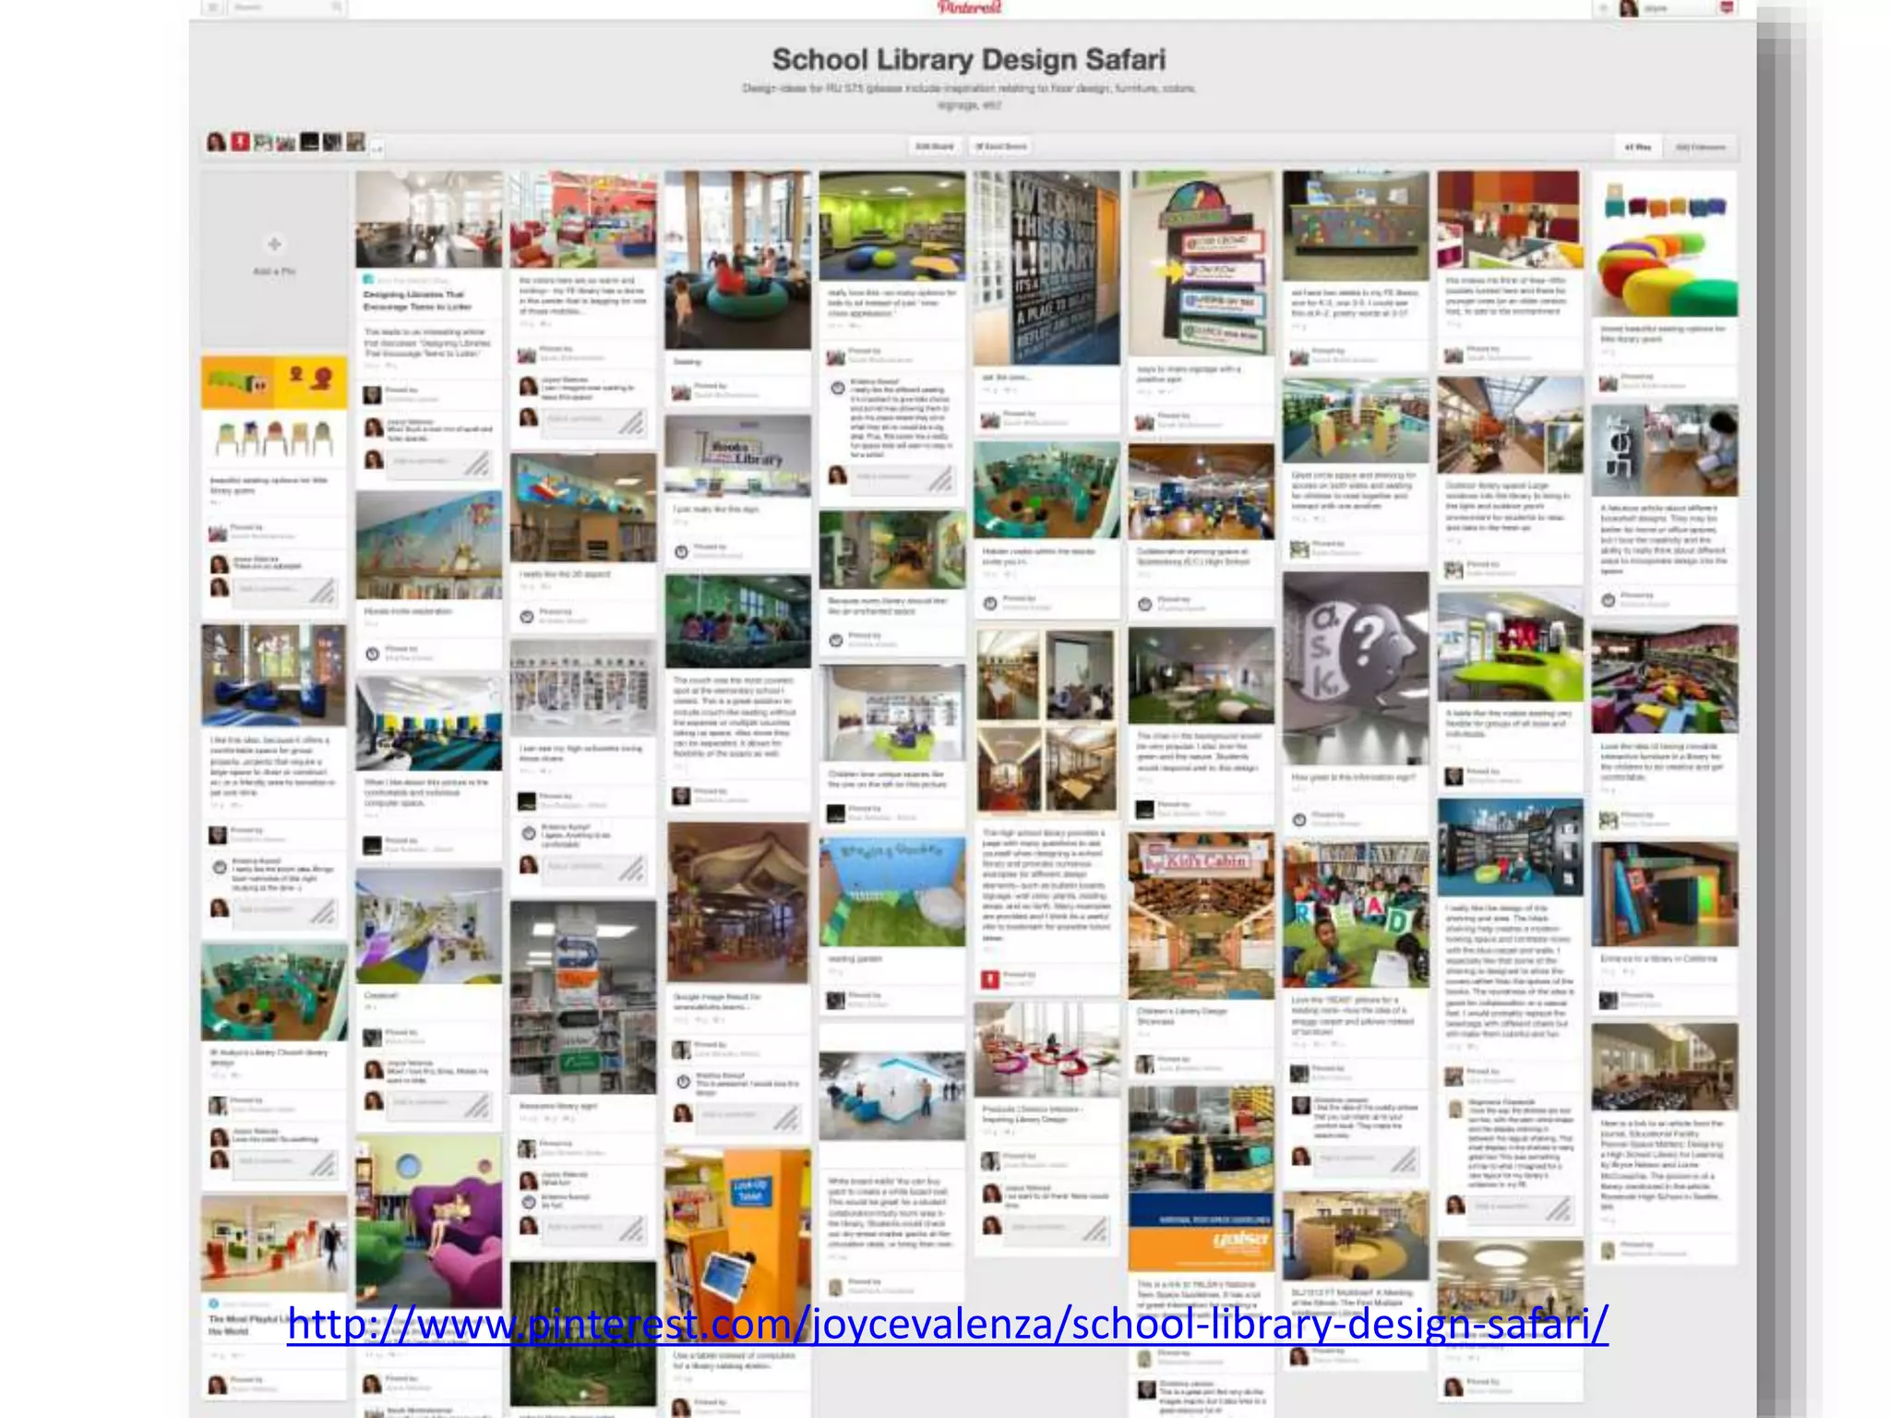Click the Pinterest logo at top

point(969,7)
